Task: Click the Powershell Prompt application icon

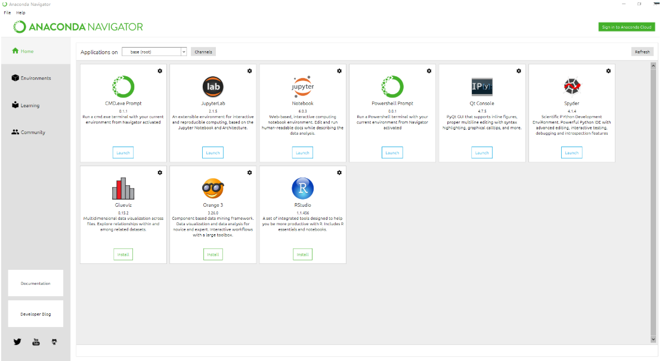Action: click(392, 86)
